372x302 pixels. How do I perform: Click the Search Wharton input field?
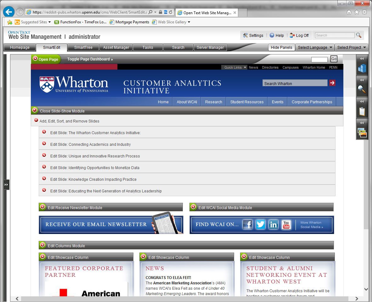295,83
